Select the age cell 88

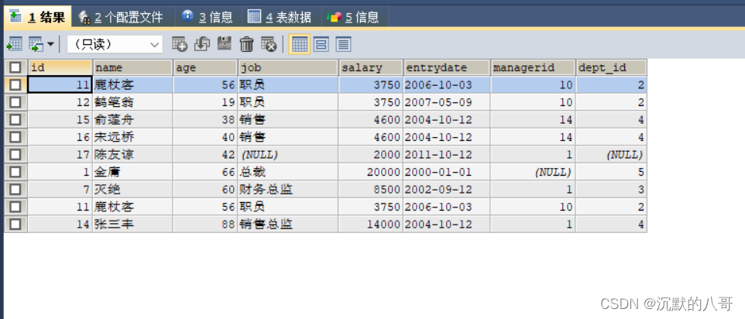coord(205,224)
